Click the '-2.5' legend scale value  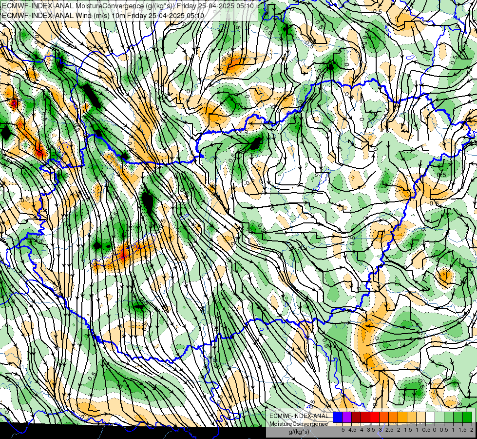388,430
